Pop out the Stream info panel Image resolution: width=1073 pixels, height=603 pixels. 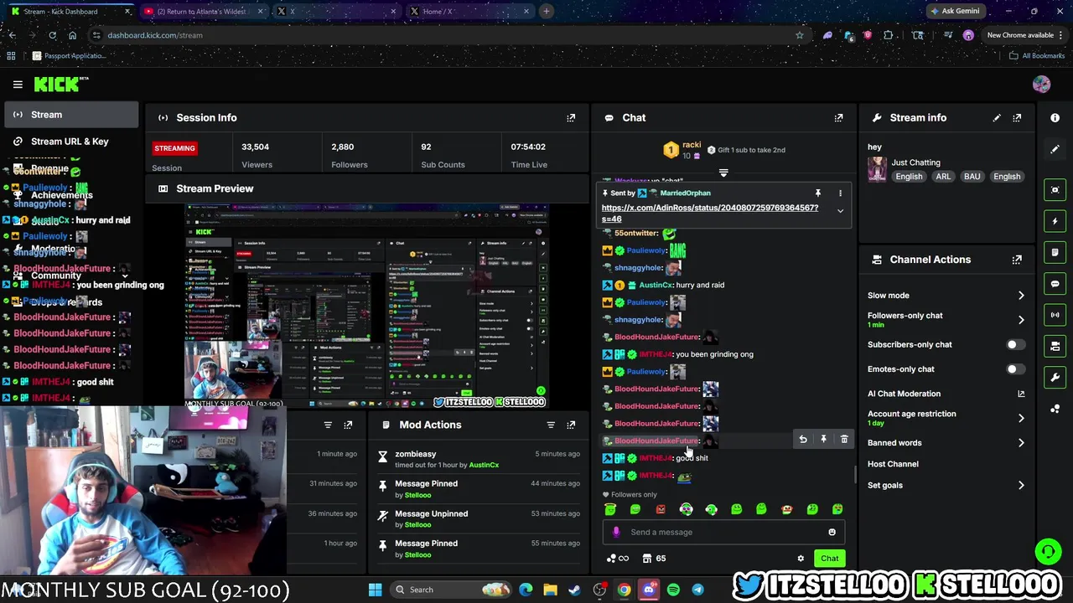click(1017, 118)
